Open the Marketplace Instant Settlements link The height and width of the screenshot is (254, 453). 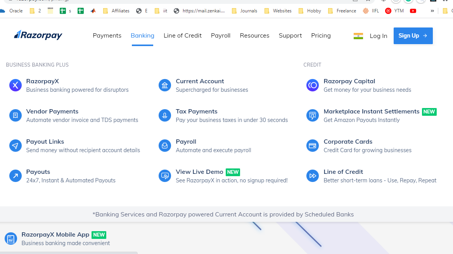[372, 111]
